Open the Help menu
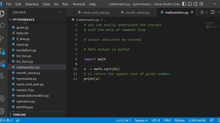 point(92,4)
